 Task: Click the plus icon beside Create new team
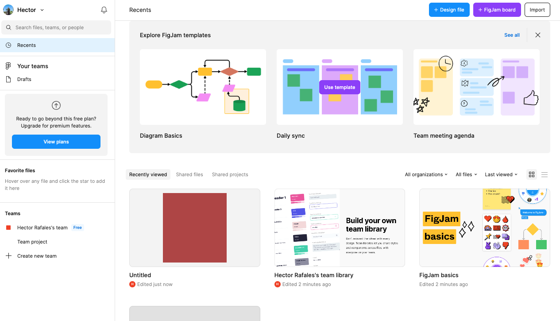pyautogui.click(x=8, y=256)
